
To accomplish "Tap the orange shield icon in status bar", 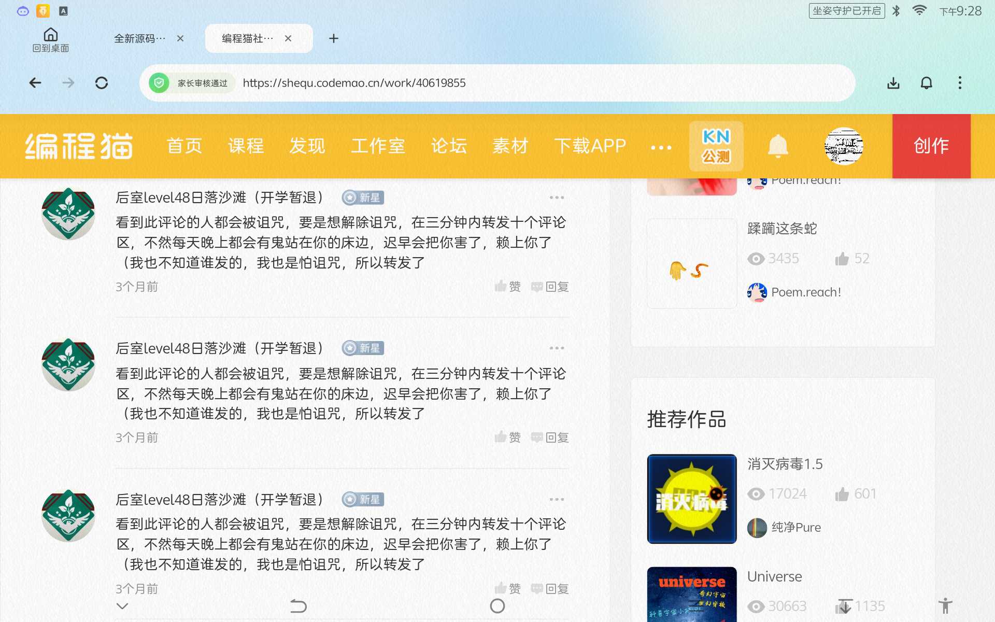I will point(43,11).
